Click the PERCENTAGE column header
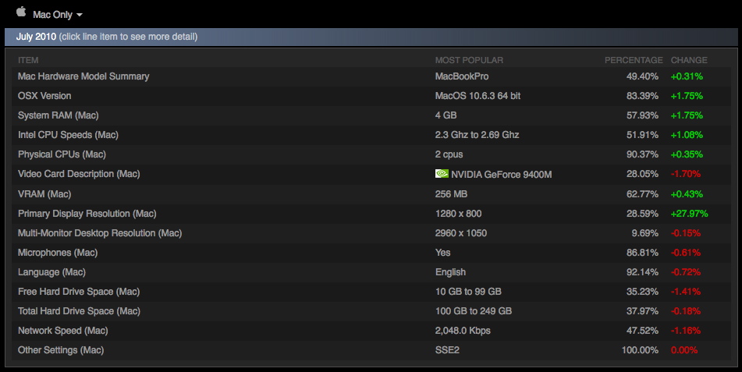The image size is (742, 372). (x=634, y=60)
